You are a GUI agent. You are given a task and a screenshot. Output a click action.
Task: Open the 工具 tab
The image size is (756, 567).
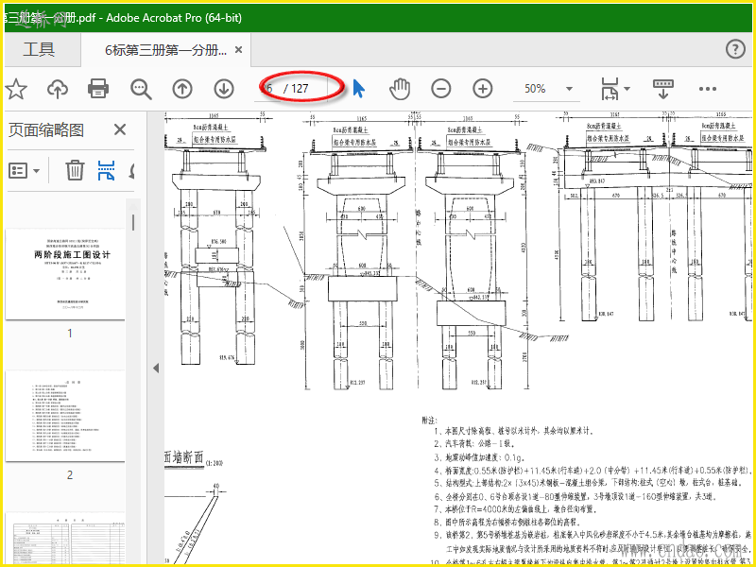[x=39, y=50]
